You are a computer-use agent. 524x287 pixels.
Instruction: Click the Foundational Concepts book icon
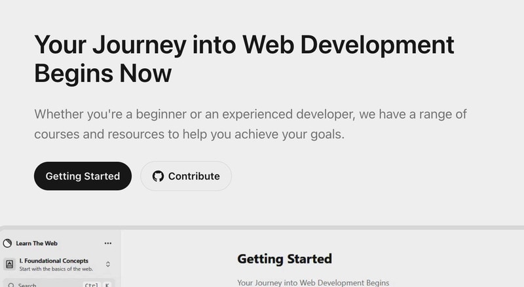click(9, 265)
